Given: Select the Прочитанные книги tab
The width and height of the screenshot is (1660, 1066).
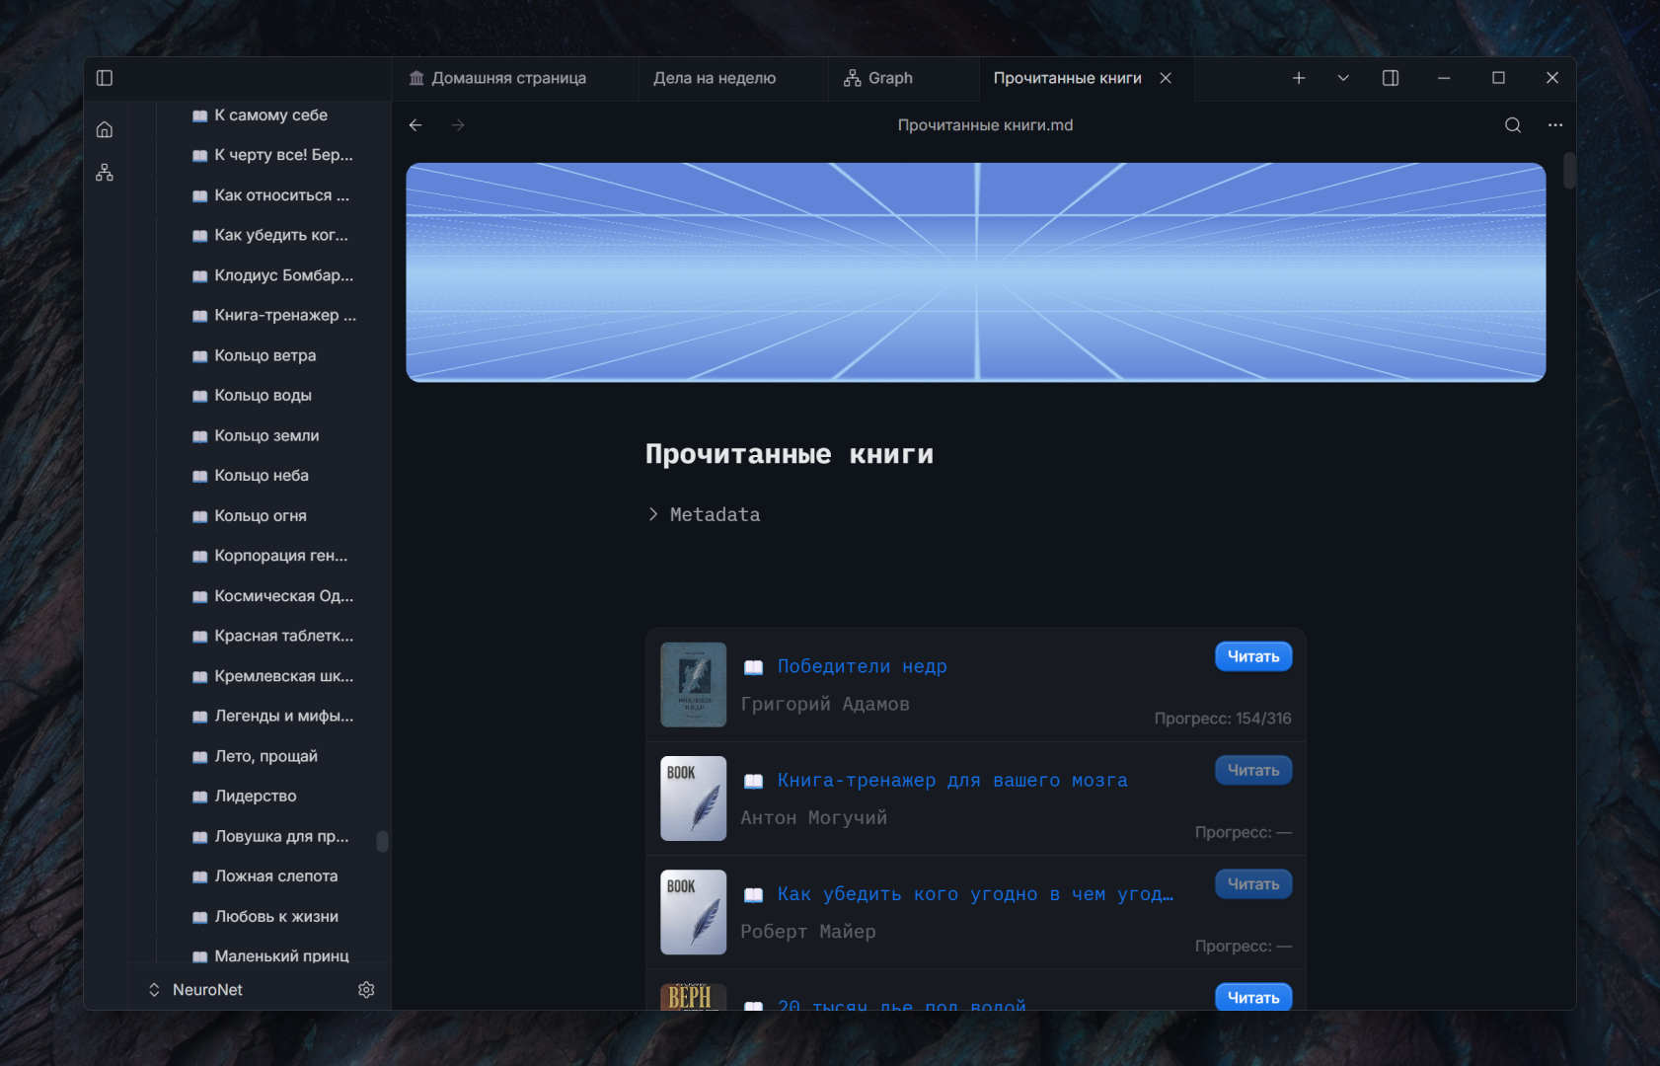Looking at the screenshot, I should pos(1068,78).
